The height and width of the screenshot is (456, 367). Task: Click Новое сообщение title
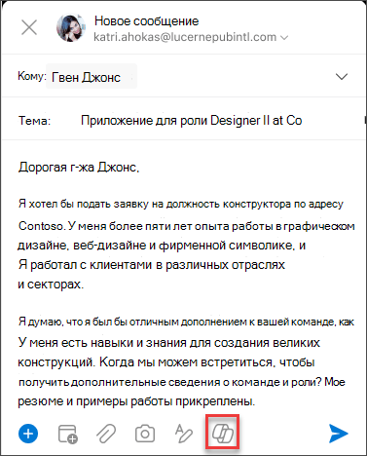coord(146,21)
